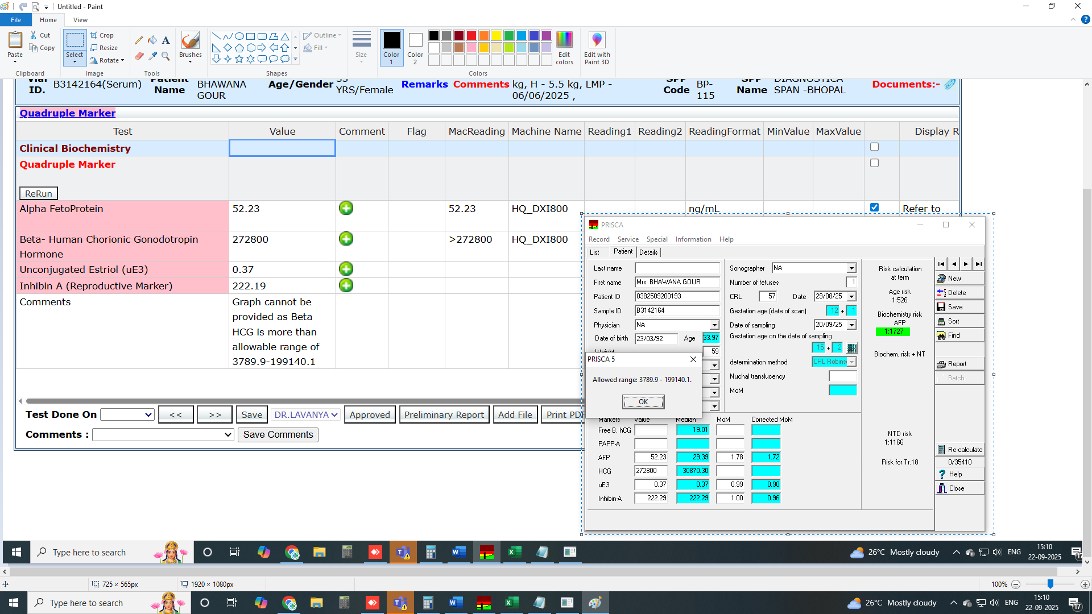Click the Resize button
This screenshot has width=1092, height=614.
[x=104, y=48]
